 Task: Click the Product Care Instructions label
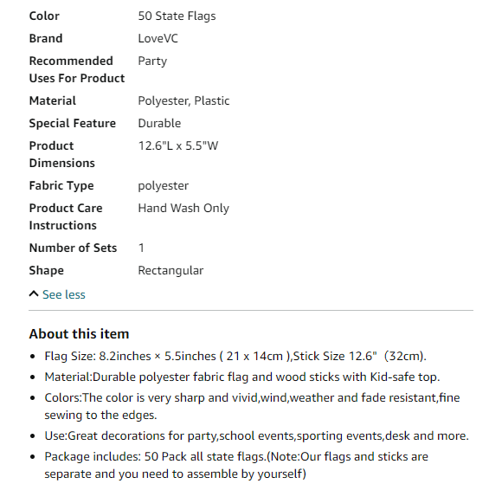[x=66, y=217]
